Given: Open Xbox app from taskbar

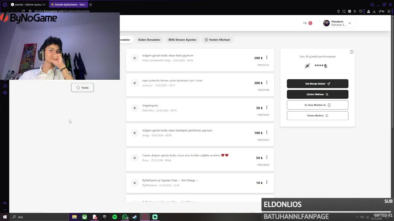Looking at the screenshot, I should click(84, 217).
